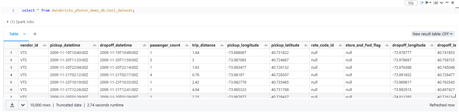This screenshot has width=459, height=112.
Task: Toggle the New result table OFF switch
Action: (x=433, y=34)
